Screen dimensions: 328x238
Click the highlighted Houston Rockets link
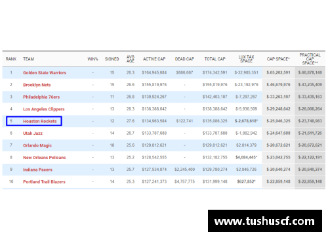(x=40, y=121)
